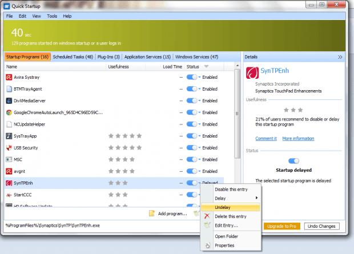Follow the Comment it link
This screenshot has width=354, height=254.
[265, 138]
